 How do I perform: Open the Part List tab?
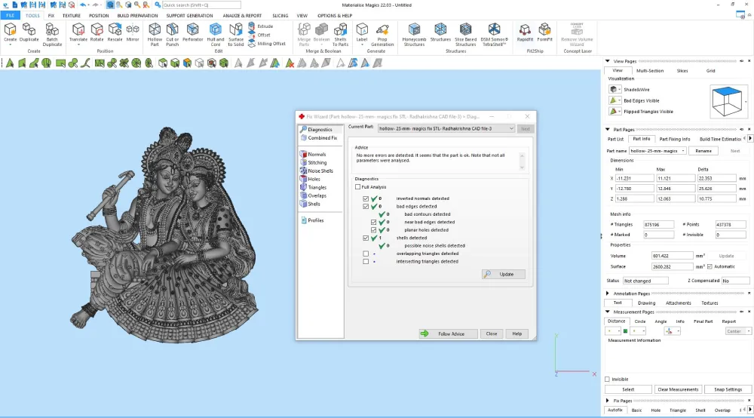pos(615,139)
